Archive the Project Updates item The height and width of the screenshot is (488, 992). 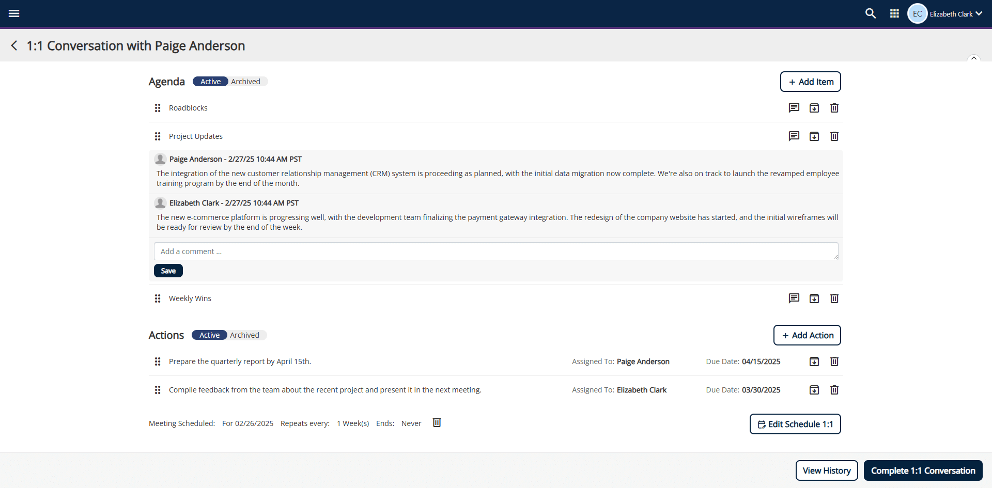pos(814,136)
